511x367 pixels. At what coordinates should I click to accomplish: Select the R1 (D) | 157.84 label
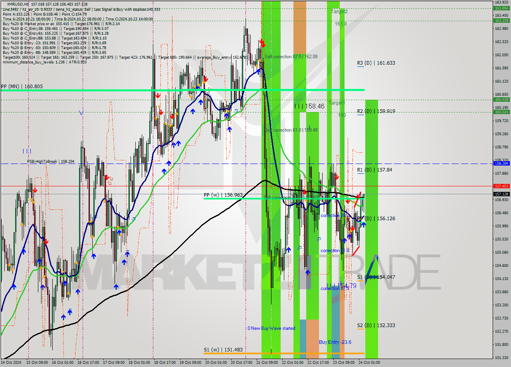point(375,170)
